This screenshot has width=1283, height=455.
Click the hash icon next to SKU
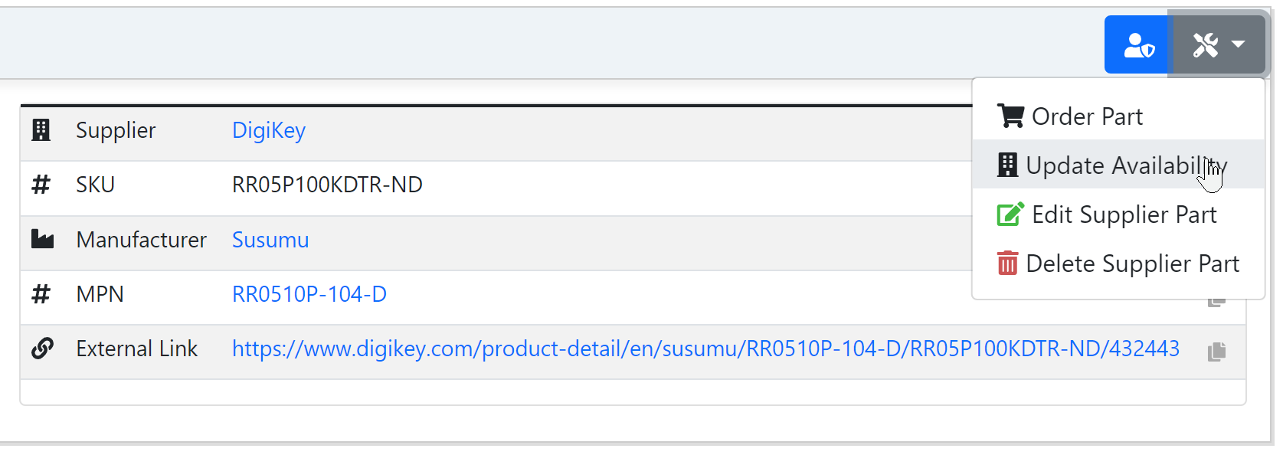coord(41,184)
